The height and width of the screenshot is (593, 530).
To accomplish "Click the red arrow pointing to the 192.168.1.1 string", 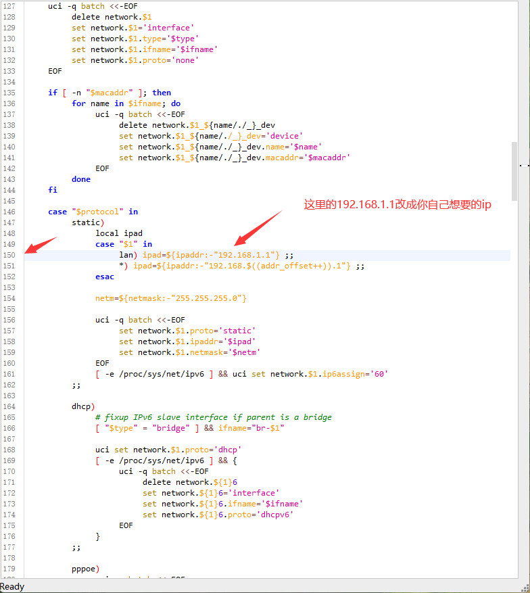I will [x=257, y=228].
